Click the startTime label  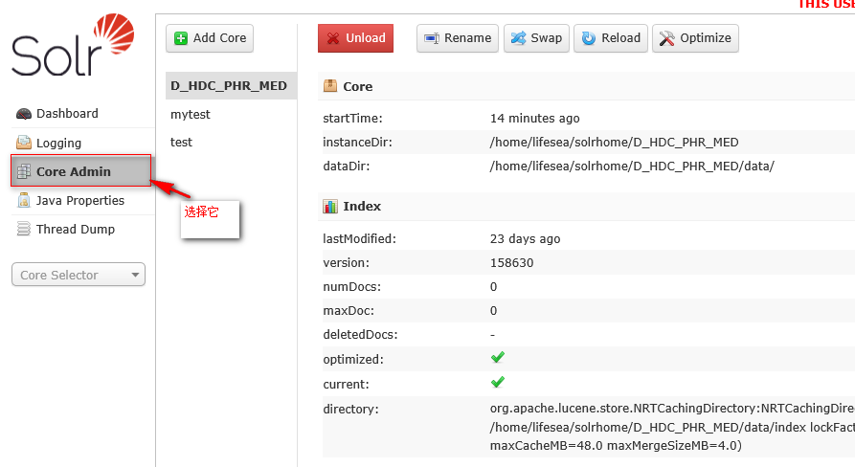[x=352, y=119]
